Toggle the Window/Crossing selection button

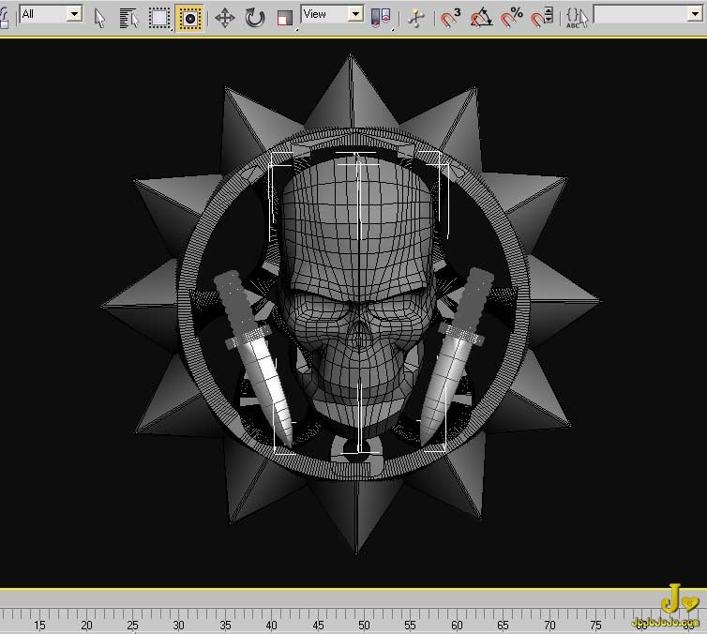(x=189, y=19)
